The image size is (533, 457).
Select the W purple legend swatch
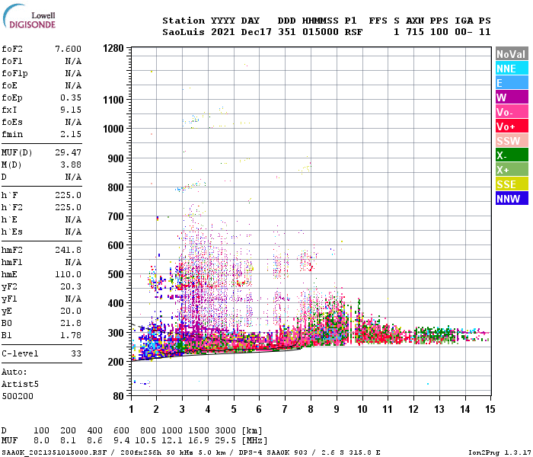(x=512, y=97)
